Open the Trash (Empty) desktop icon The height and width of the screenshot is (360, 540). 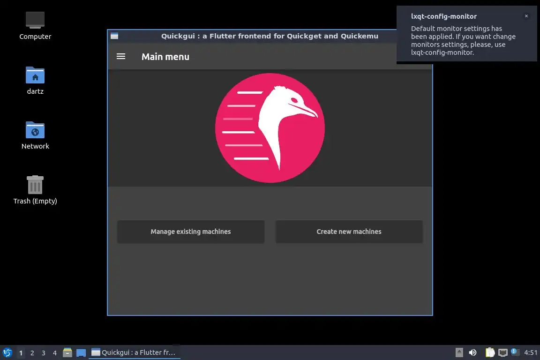pos(35,190)
